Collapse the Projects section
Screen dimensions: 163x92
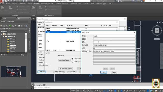(x=26, y=31)
